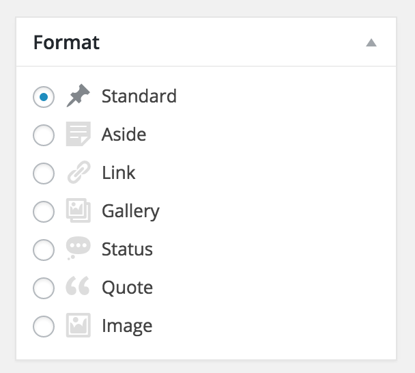This screenshot has width=415, height=373.
Task: Click the Standard pushpin icon
Action: [x=78, y=96]
